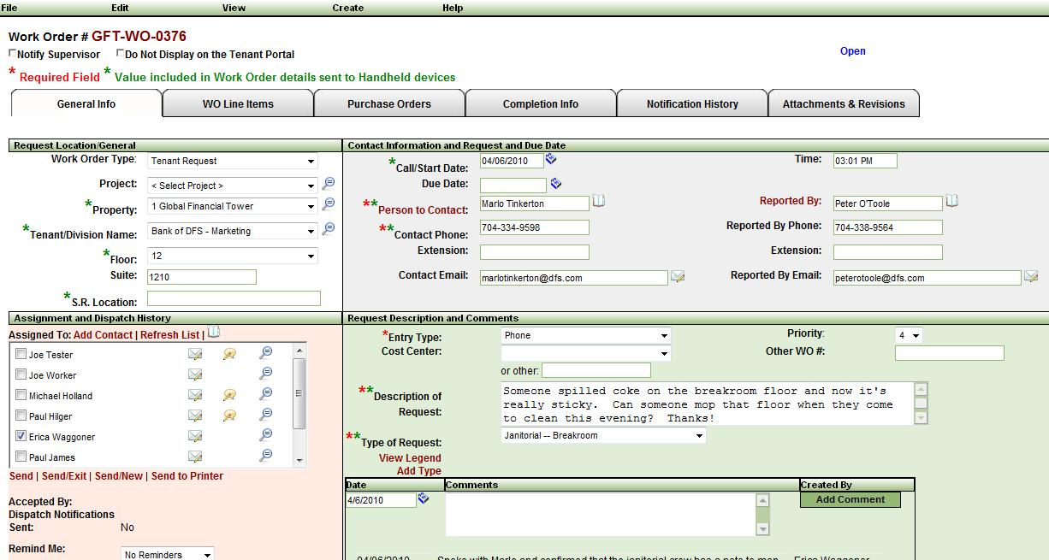Click the email icon in Paul Hilger row
Viewport: 1049px width, 560px height.
[x=195, y=416]
